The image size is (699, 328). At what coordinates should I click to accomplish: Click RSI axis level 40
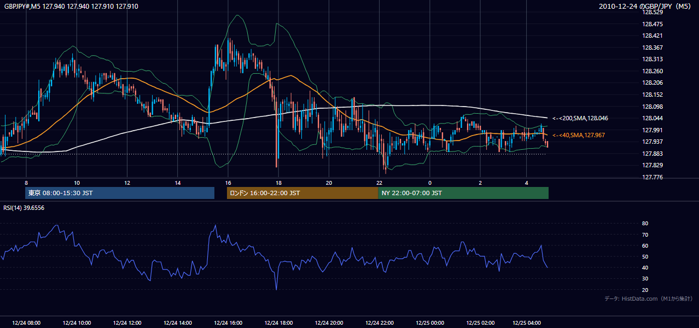pos(645,267)
